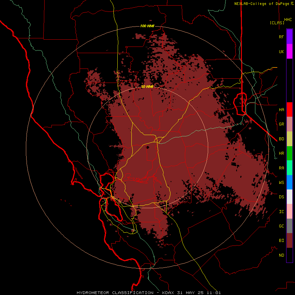Click the NEXLAB-College of DuPage credit text
The height and width of the screenshot is (295, 295).
(264, 4)
